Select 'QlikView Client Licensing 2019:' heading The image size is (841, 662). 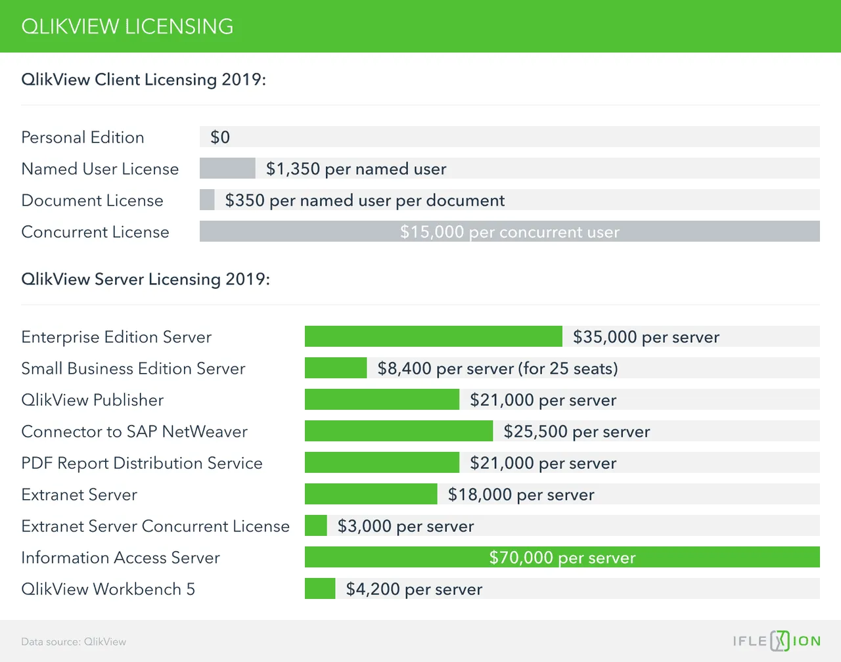(x=144, y=79)
